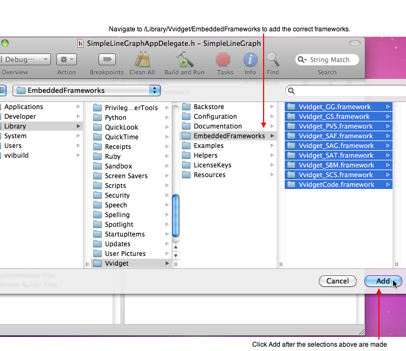The height and width of the screenshot is (351, 406).
Task: Click the file dialog search field
Action: [x=346, y=91]
